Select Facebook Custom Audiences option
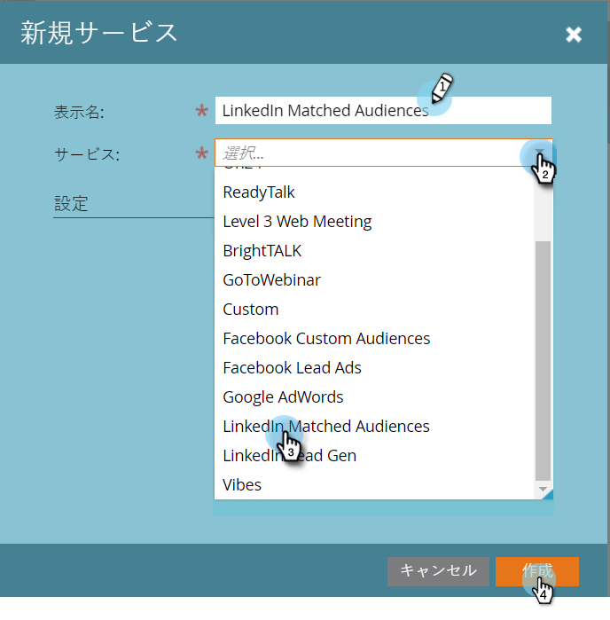Image resolution: width=610 pixels, height=620 pixels. [x=374, y=339]
